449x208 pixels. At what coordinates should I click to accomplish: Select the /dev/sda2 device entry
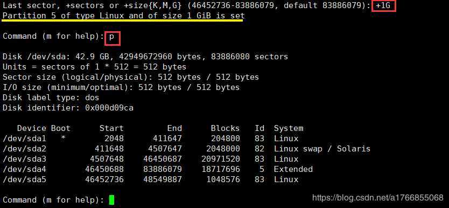pos(24,149)
